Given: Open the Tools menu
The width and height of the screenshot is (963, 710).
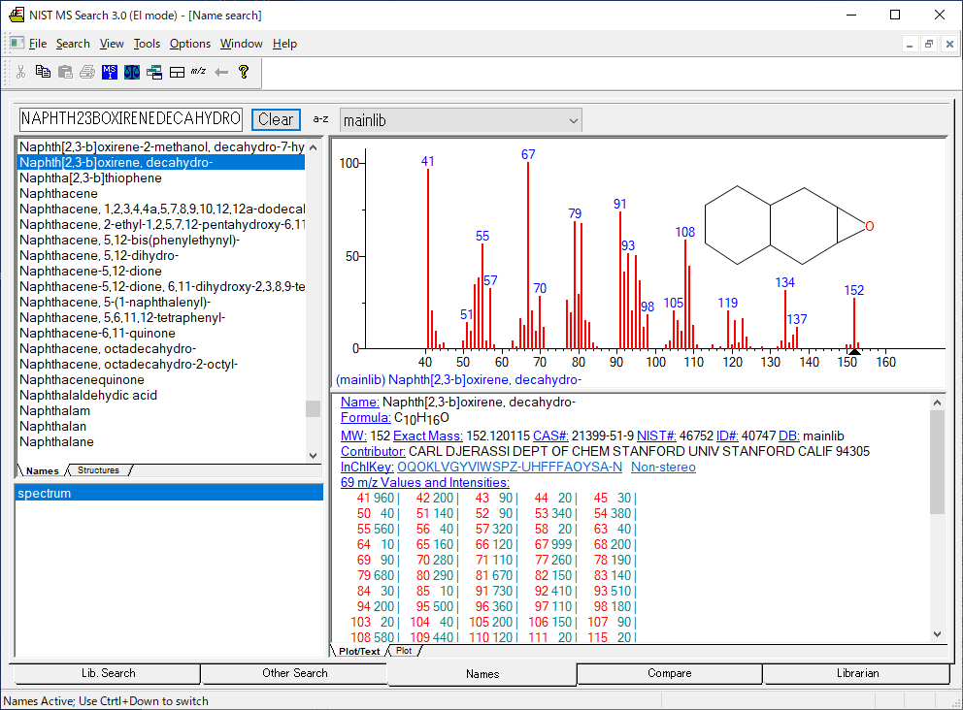Looking at the screenshot, I should coord(147,44).
